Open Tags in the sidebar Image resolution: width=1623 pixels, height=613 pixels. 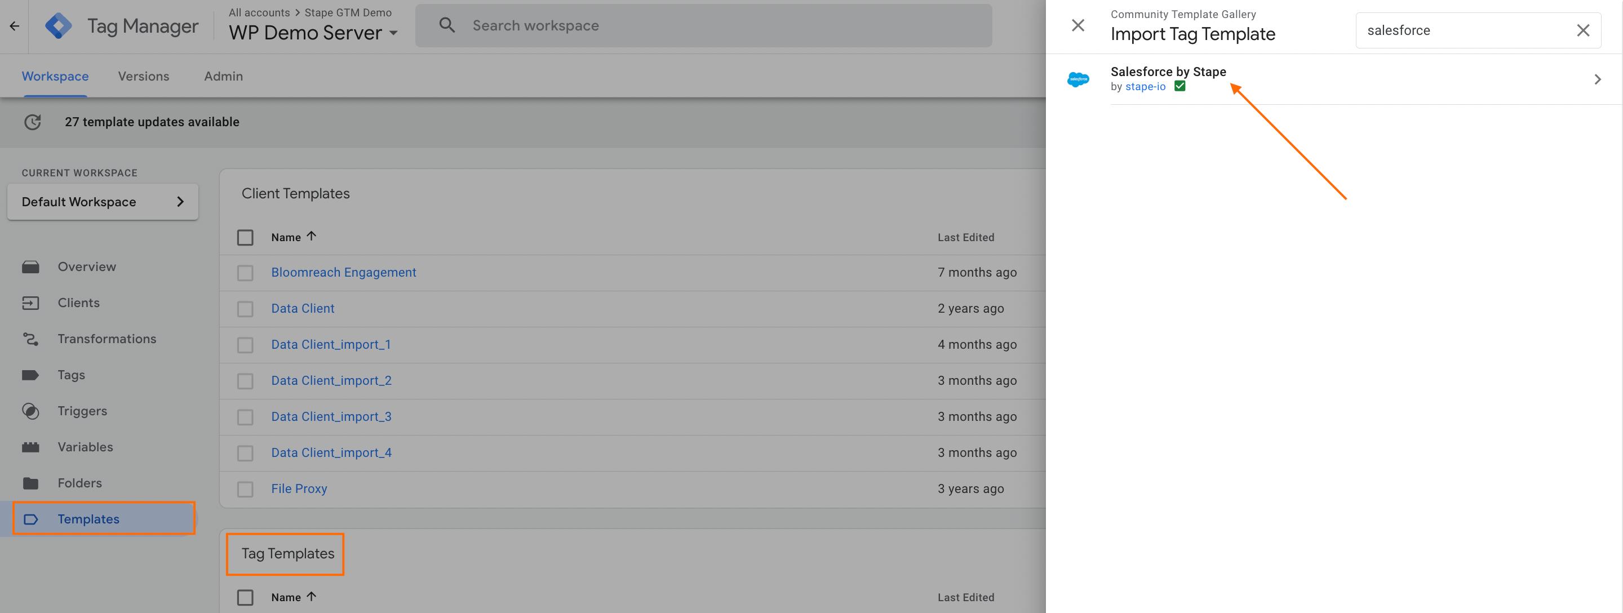[71, 375]
